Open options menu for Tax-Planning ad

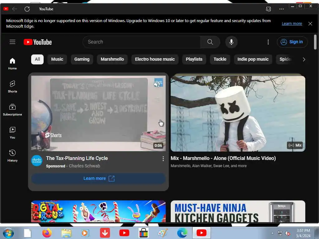coord(163,159)
